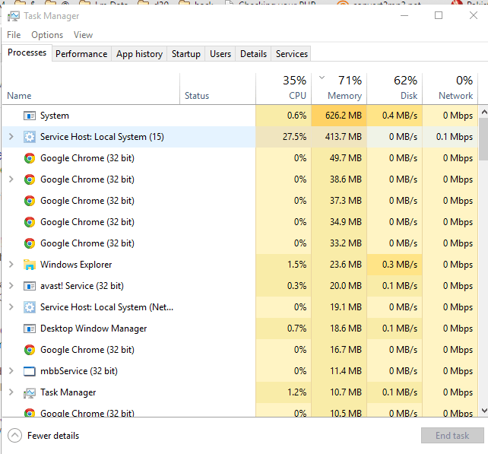488x454 pixels.
Task: Click the 27.5% CPU cell
Action: coord(284,137)
